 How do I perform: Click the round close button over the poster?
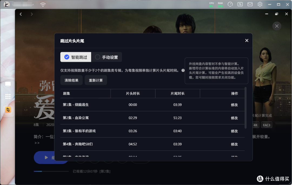(277, 26)
